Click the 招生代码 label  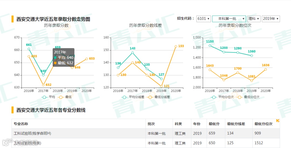185,19
